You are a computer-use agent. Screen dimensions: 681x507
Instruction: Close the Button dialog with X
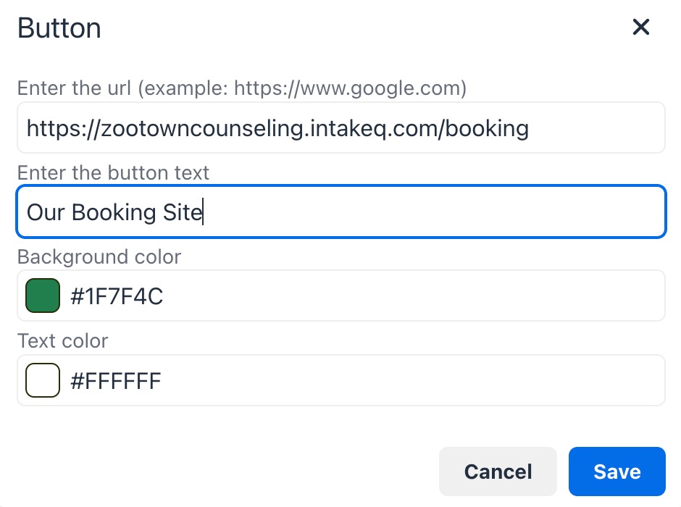pyautogui.click(x=641, y=28)
